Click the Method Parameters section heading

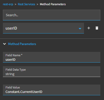tap(22, 44)
